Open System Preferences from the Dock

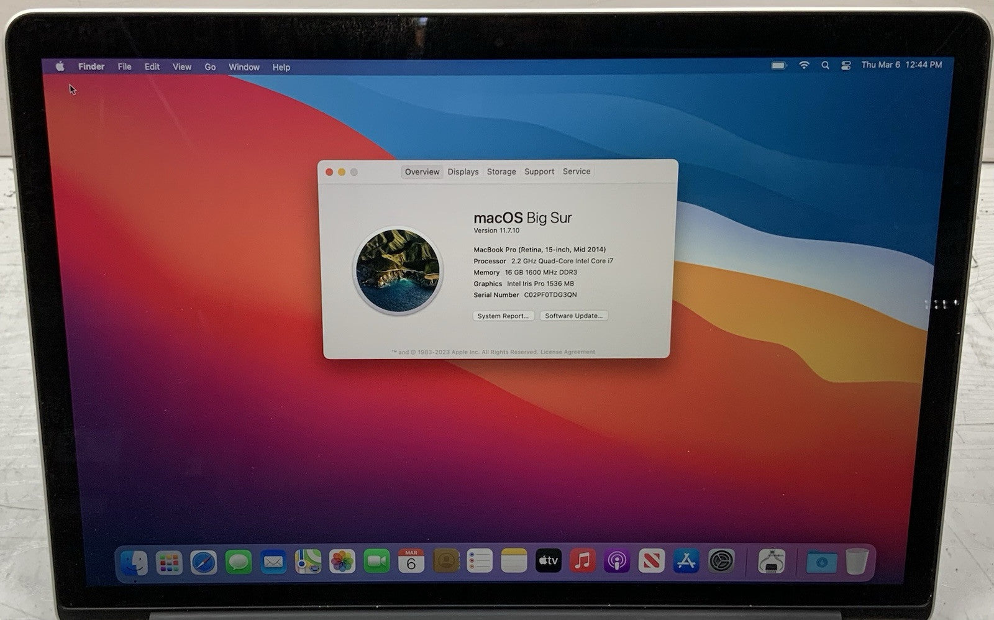721,561
